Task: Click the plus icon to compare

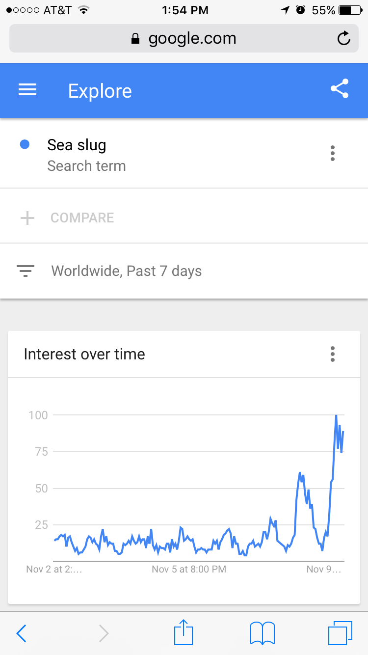Action: [x=27, y=218]
